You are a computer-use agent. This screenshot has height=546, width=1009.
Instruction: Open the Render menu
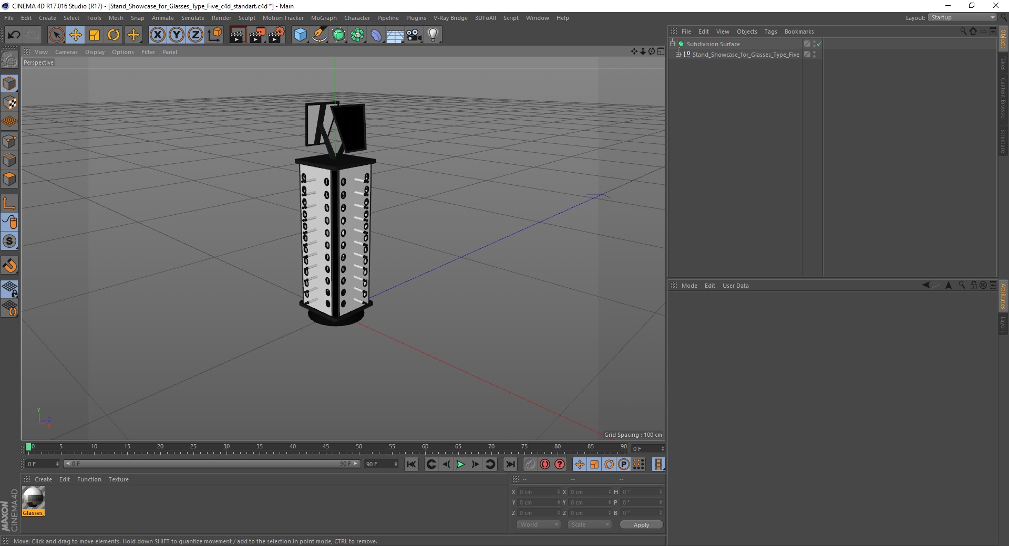(221, 18)
